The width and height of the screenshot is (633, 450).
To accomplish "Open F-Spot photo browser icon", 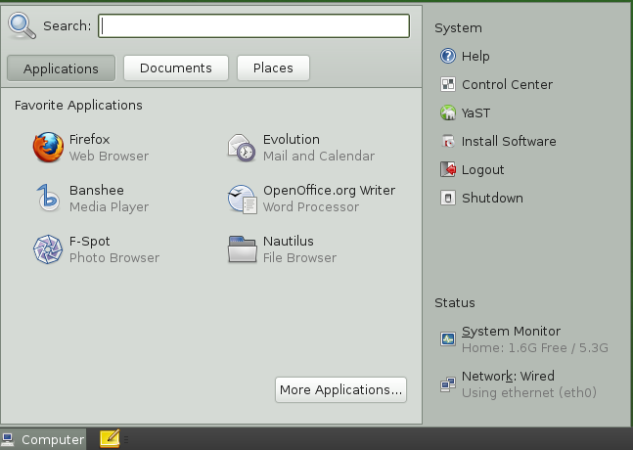I will tap(48, 249).
